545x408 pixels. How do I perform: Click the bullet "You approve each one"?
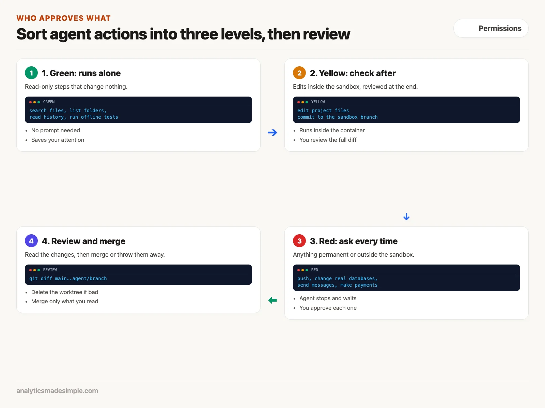(328, 308)
